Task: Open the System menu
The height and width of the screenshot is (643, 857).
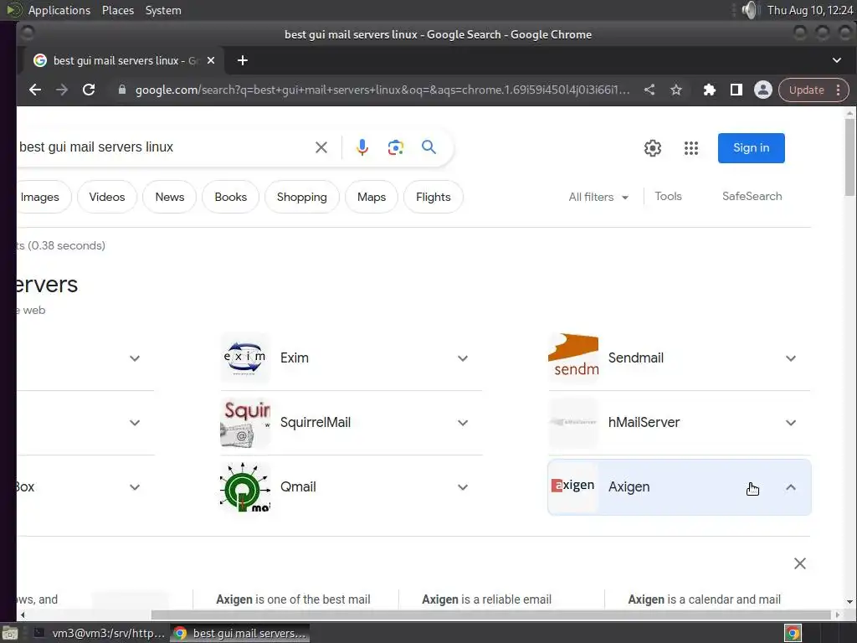Action: tap(163, 10)
